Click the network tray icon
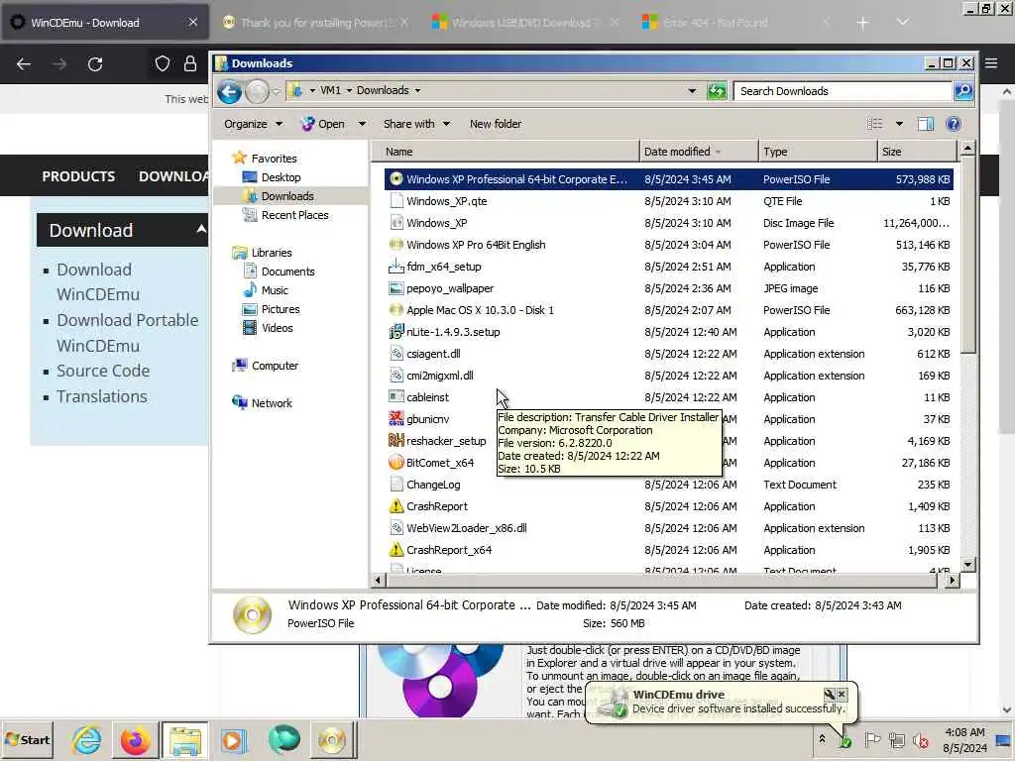 [x=896, y=740]
